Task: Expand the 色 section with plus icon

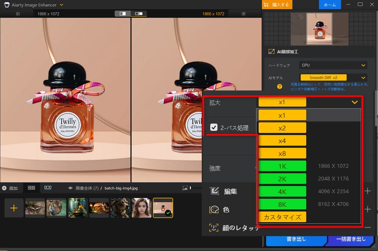Action: [367, 209]
